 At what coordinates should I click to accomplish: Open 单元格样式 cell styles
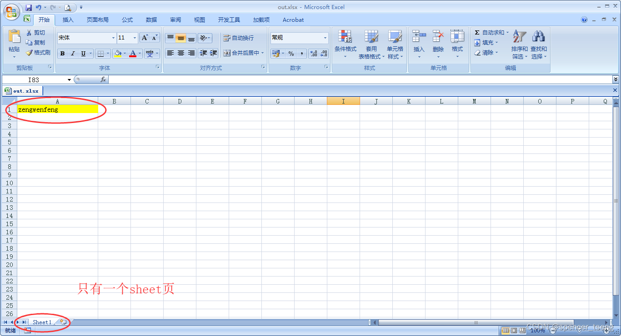click(395, 44)
